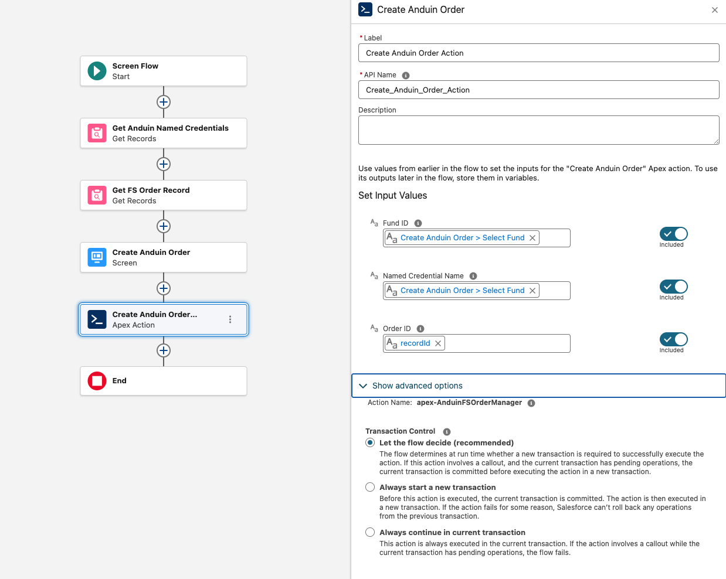This screenshot has width=726, height=579.
Task: Show Named Credential Name help info
Action: (x=473, y=276)
